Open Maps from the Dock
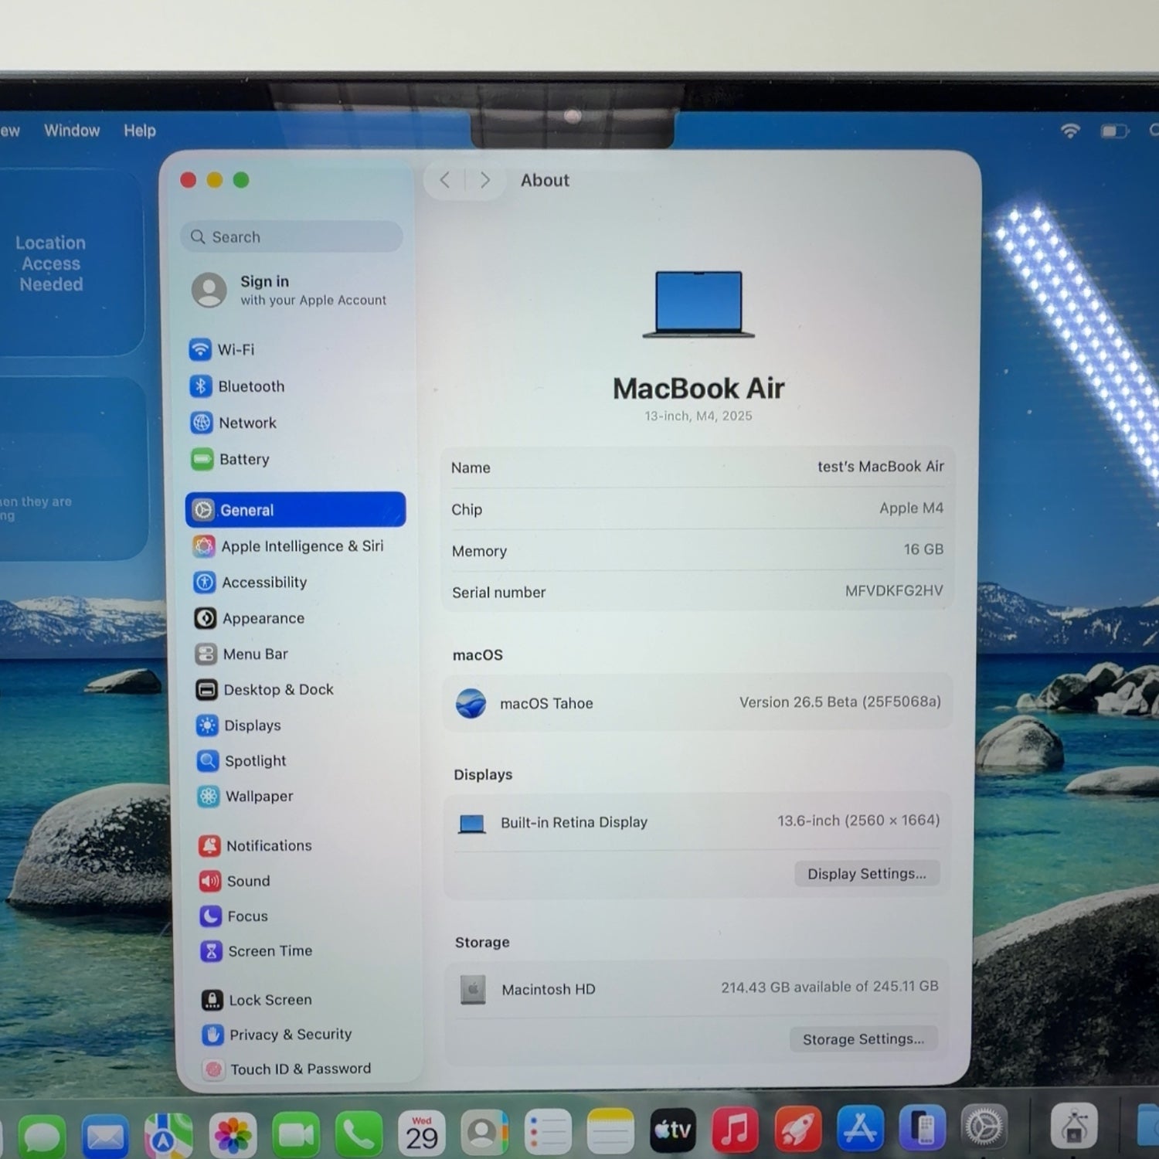This screenshot has width=1159, height=1159. pos(168,1135)
